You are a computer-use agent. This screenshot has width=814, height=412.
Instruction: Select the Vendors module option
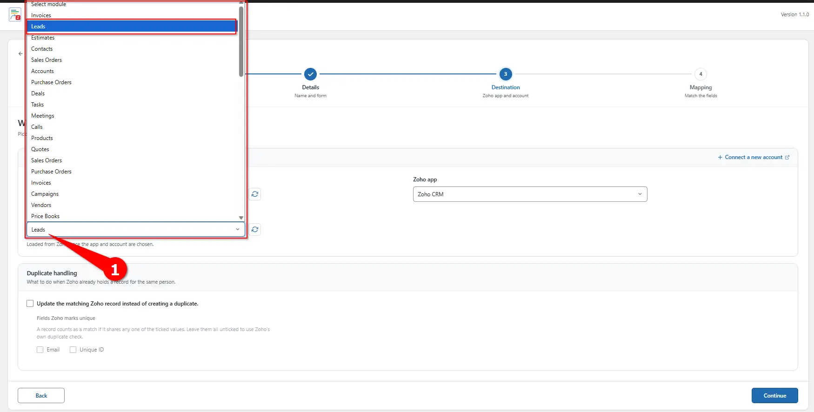132,205
